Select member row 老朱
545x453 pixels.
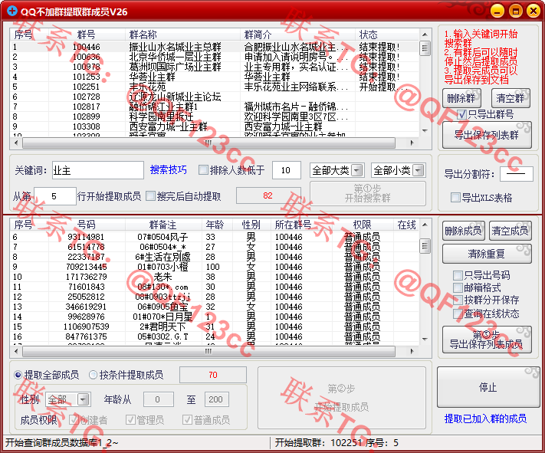click(x=215, y=277)
